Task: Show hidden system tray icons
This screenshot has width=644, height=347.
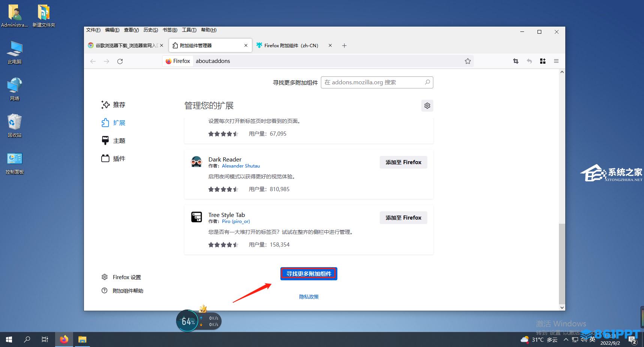Action: (x=566, y=340)
